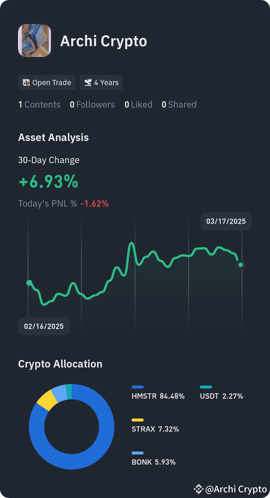Screen dimensions: 270x498
Task: Open the Archi Crypto profile avatar
Action: (x=34, y=40)
